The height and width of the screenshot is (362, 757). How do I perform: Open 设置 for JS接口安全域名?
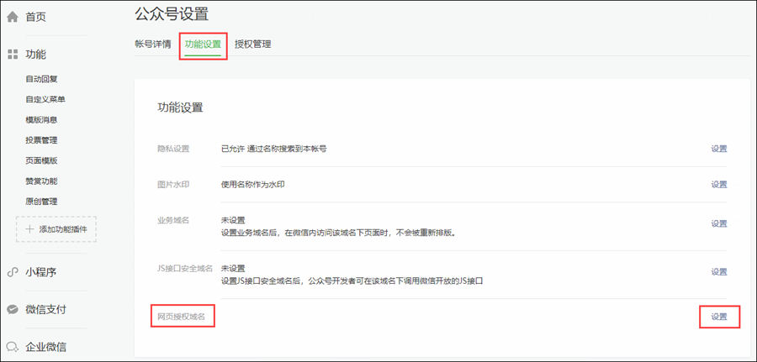[x=718, y=272]
